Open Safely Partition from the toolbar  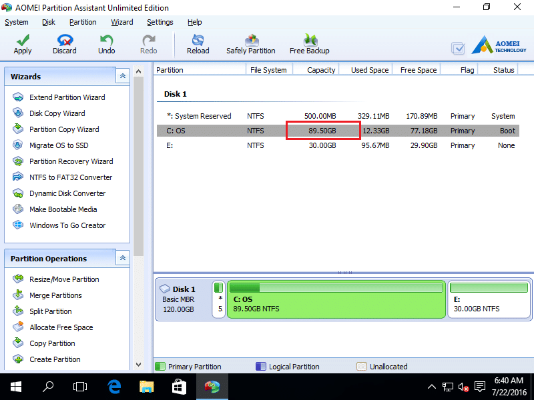tap(251, 44)
